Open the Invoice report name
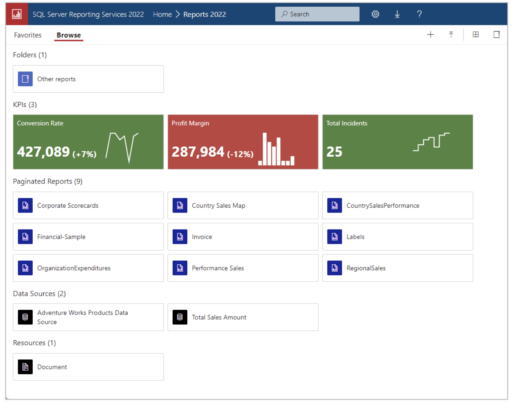The height and width of the screenshot is (405, 514). point(202,237)
